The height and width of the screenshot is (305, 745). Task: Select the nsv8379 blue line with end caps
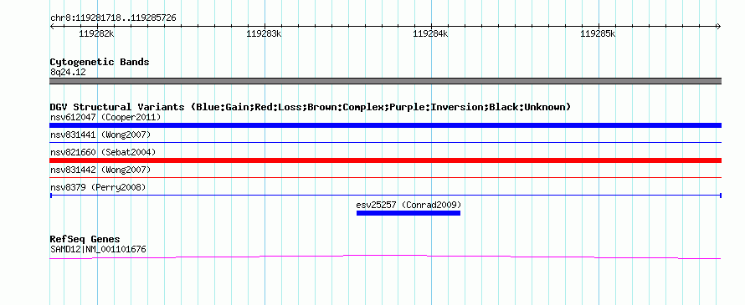(x=385, y=196)
